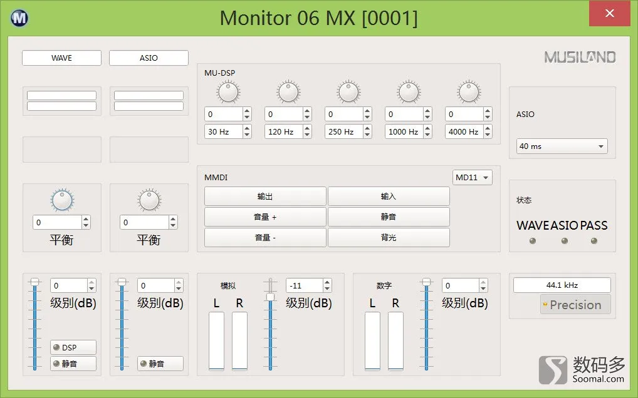Click the 状态 status label

pos(524,200)
